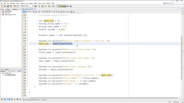Open the Profile Project dropdown arrow
The height and width of the screenshot is (103, 184).
point(55,6)
